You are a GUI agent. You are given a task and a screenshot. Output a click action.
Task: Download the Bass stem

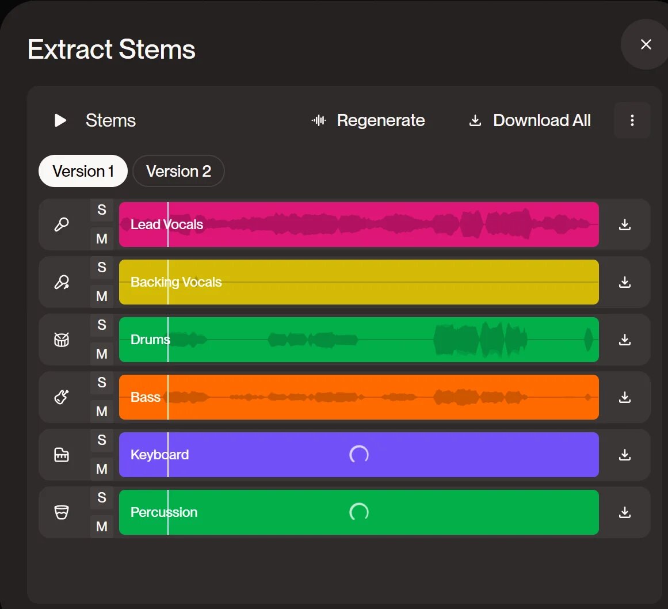click(625, 397)
